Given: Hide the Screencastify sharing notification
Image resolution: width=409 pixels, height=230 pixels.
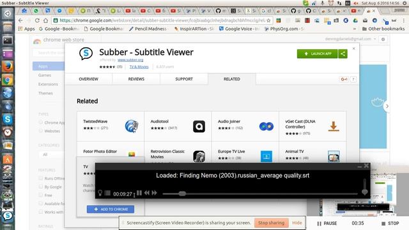Looking at the screenshot, I should click(297, 223).
